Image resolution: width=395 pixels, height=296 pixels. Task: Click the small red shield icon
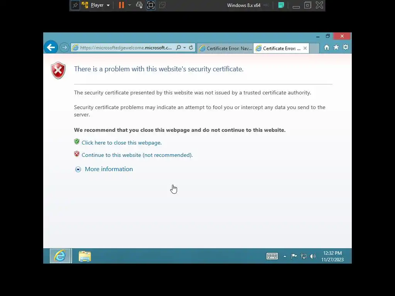click(77, 154)
